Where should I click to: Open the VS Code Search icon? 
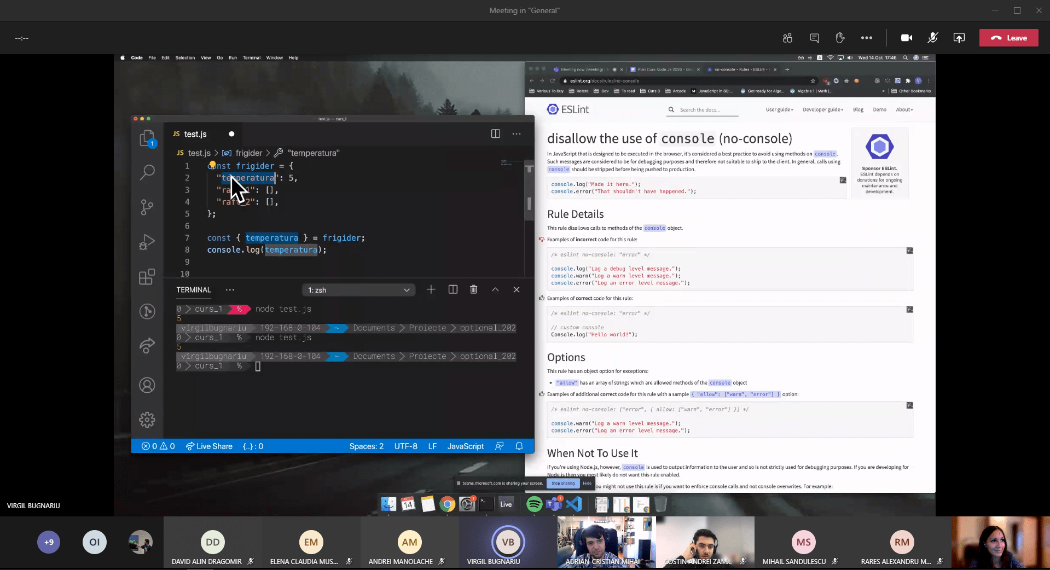pyautogui.click(x=147, y=172)
